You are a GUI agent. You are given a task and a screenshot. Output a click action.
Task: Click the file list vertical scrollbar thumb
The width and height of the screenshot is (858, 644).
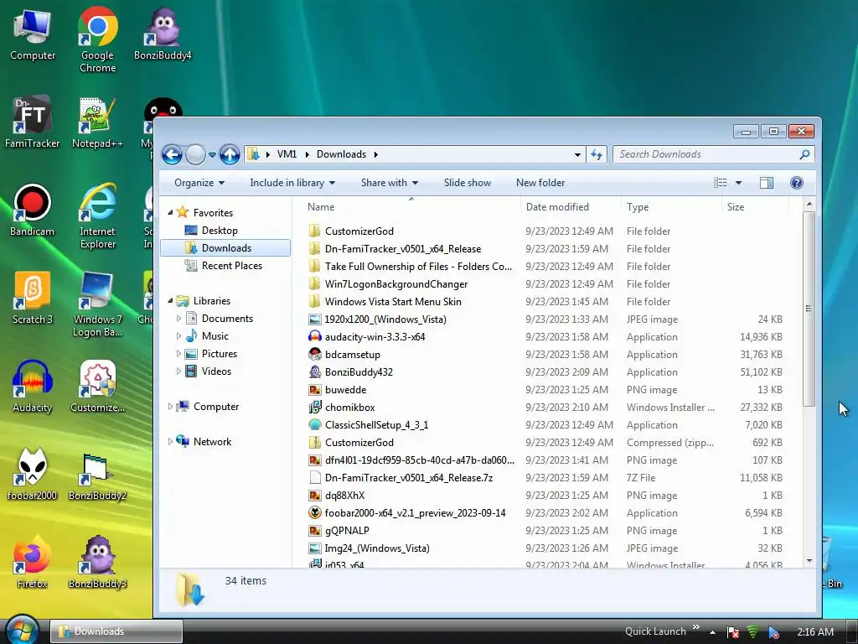pos(809,309)
